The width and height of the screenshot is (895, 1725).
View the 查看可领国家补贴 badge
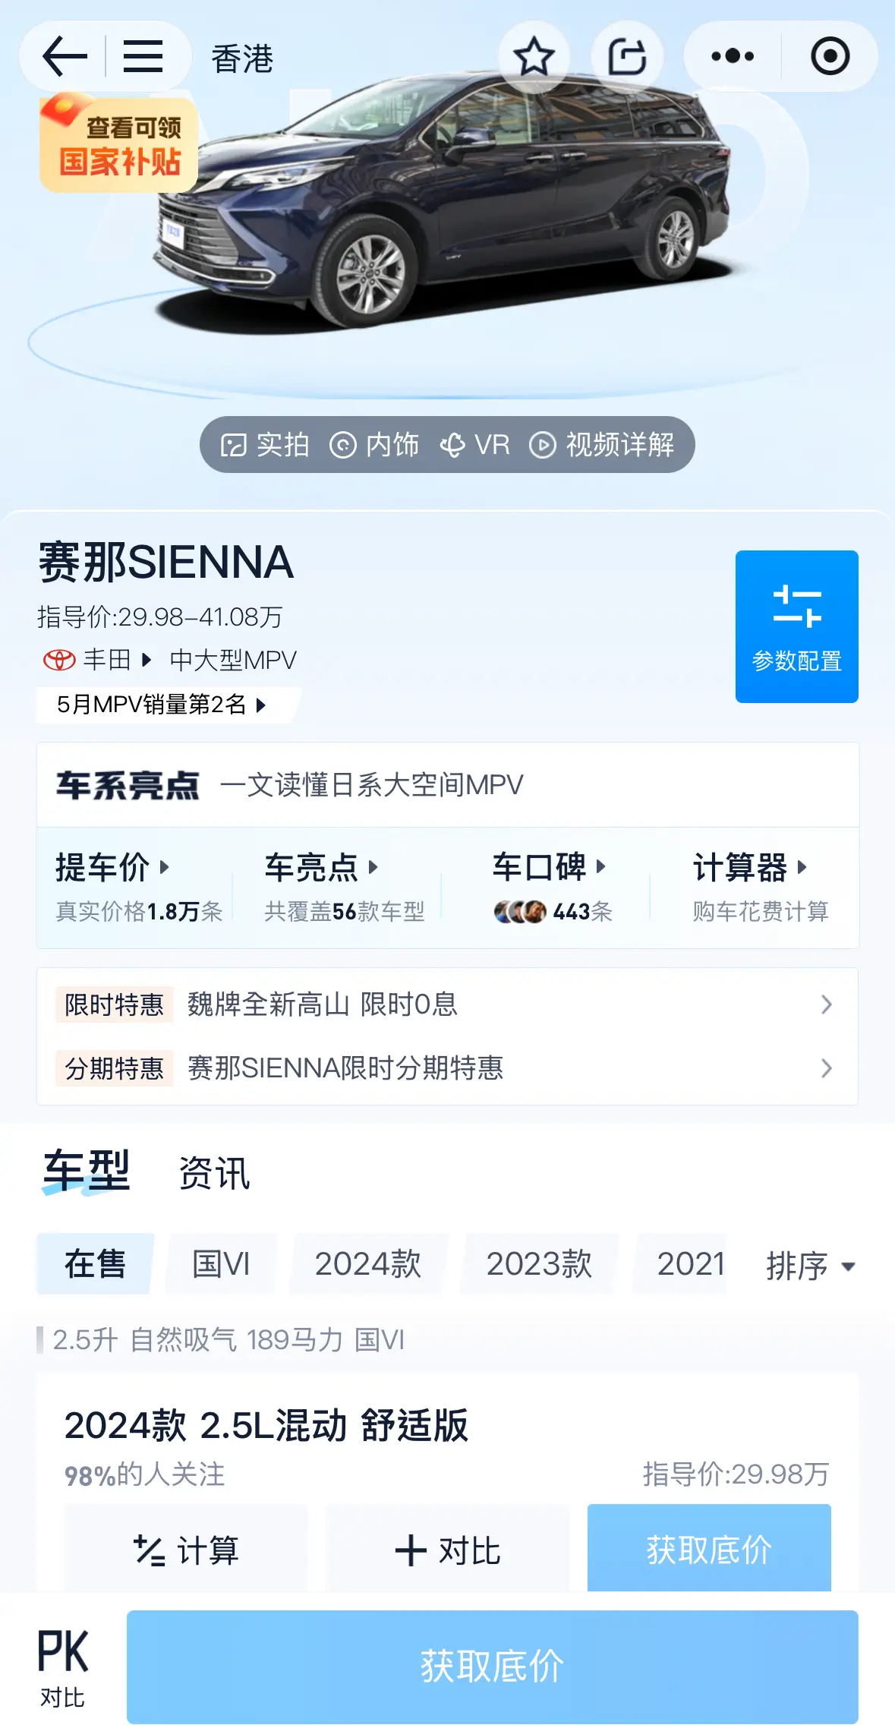(x=118, y=144)
